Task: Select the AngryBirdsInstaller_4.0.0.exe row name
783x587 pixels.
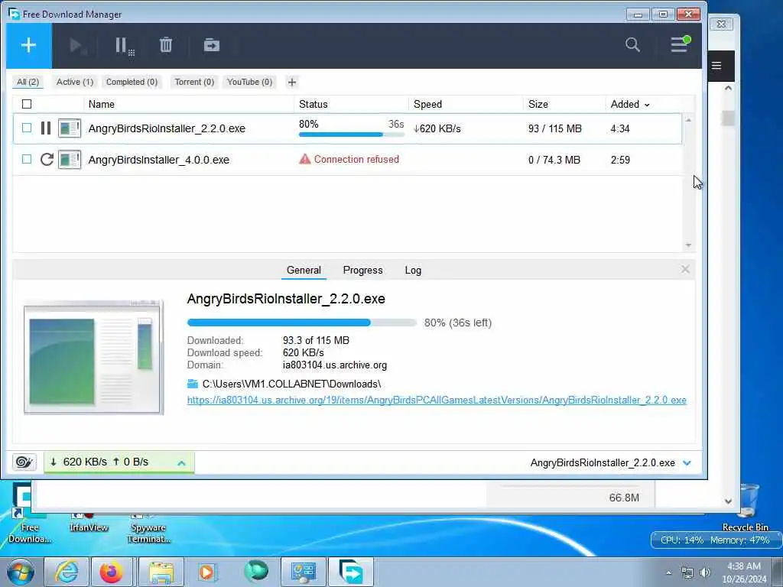Action: [159, 160]
